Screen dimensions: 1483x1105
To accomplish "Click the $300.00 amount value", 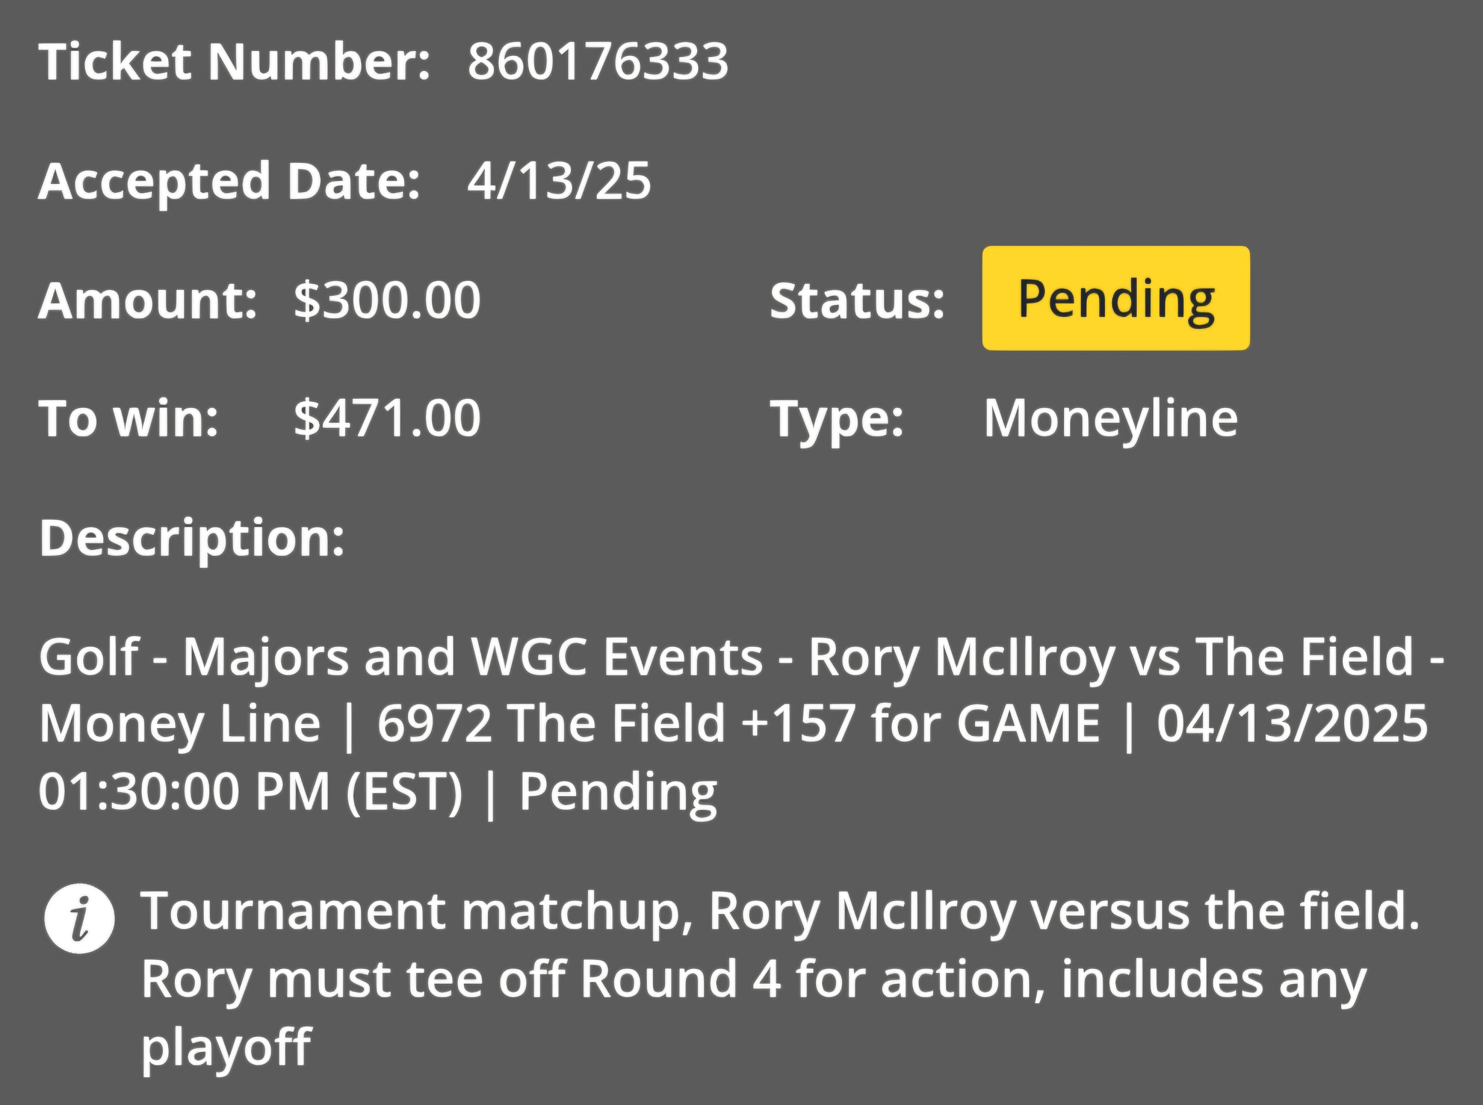I will (x=387, y=300).
